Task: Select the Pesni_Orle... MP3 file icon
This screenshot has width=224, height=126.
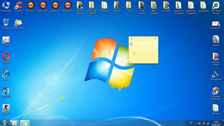Action: pyautogui.click(x=43, y=7)
